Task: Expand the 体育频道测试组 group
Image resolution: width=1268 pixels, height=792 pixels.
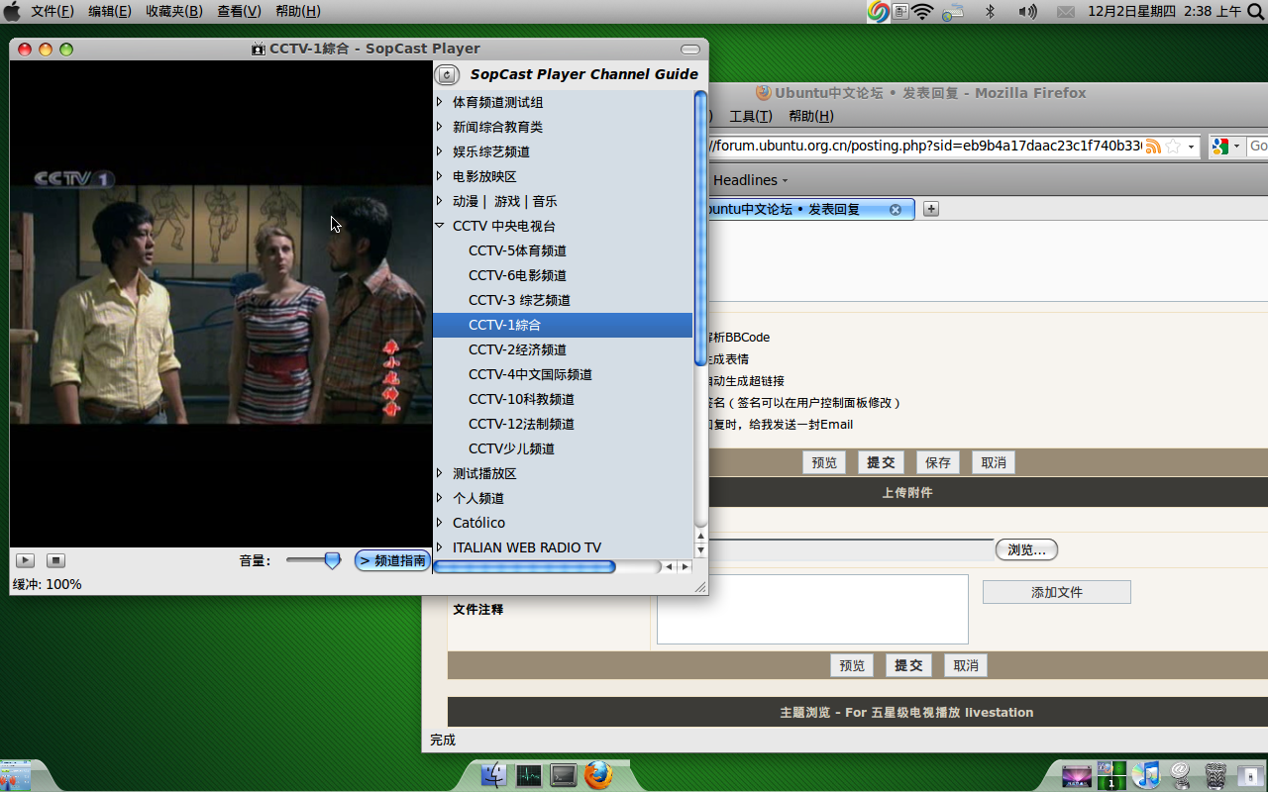Action: coord(440,102)
